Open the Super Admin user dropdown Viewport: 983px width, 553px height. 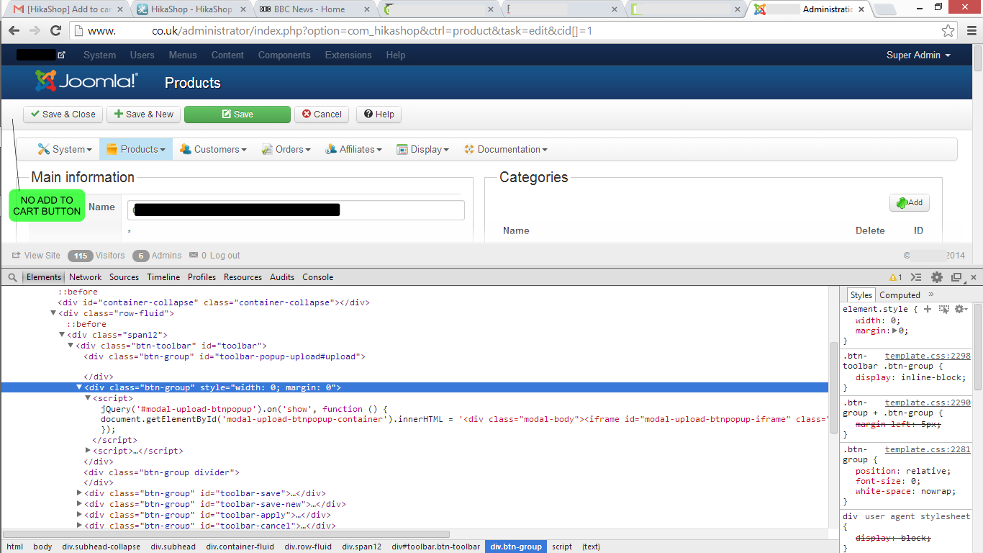click(x=918, y=55)
